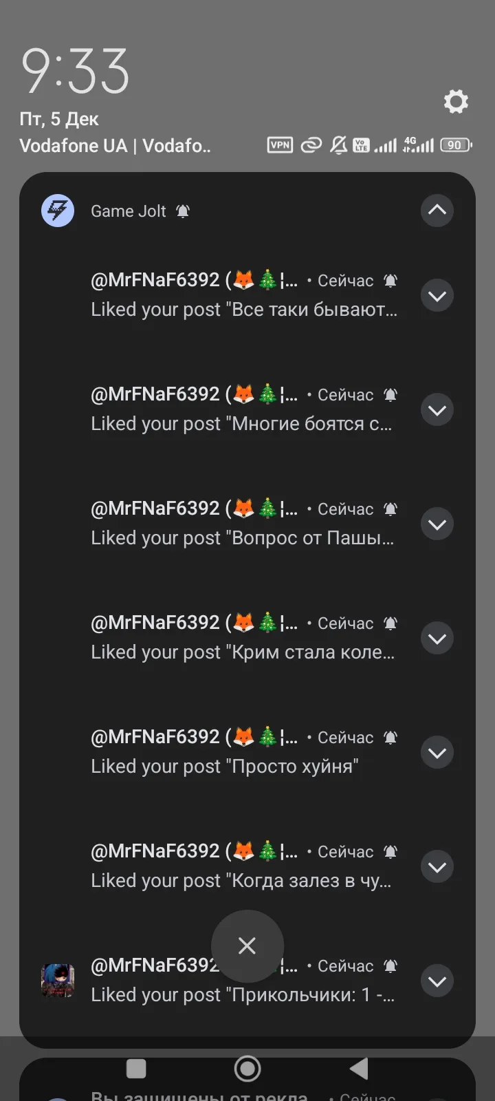Tap the bell icon beside Game Jolt title
Image resolution: width=495 pixels, height=1101 pixels.
[183, 211]
